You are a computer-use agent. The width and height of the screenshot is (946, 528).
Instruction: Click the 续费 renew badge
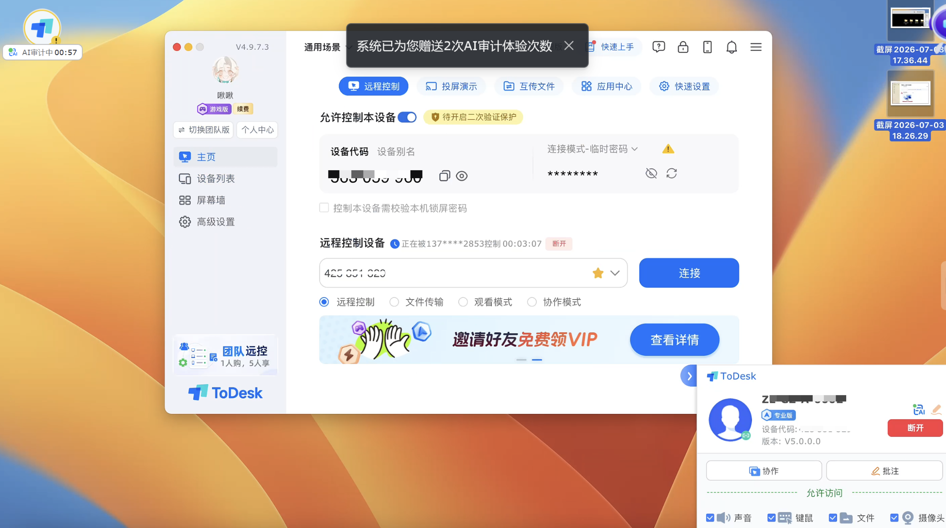[x=243, y=109]
